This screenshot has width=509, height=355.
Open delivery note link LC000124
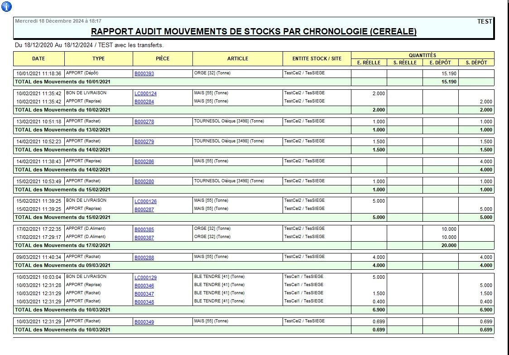[145, 94]
